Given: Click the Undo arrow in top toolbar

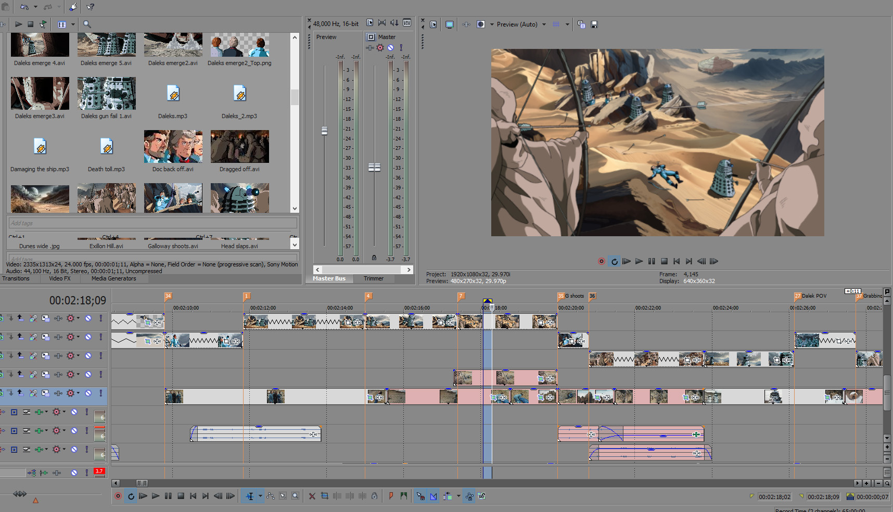Looking at the screenshot, I should (x=24, y=7).
